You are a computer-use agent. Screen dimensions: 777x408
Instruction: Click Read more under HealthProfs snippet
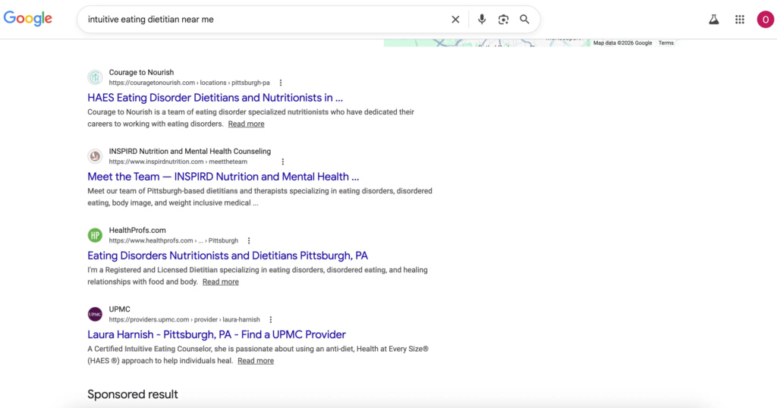(221, 282)
